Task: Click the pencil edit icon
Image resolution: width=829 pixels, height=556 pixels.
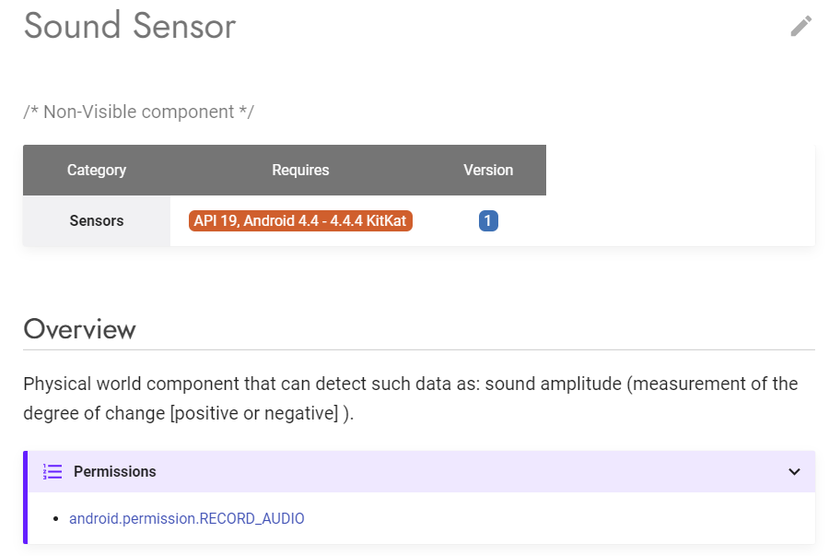Action: [x=800, y=25]
